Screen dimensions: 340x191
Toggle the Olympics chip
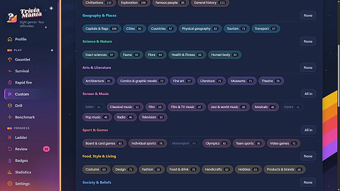click(x=216, y=144)
